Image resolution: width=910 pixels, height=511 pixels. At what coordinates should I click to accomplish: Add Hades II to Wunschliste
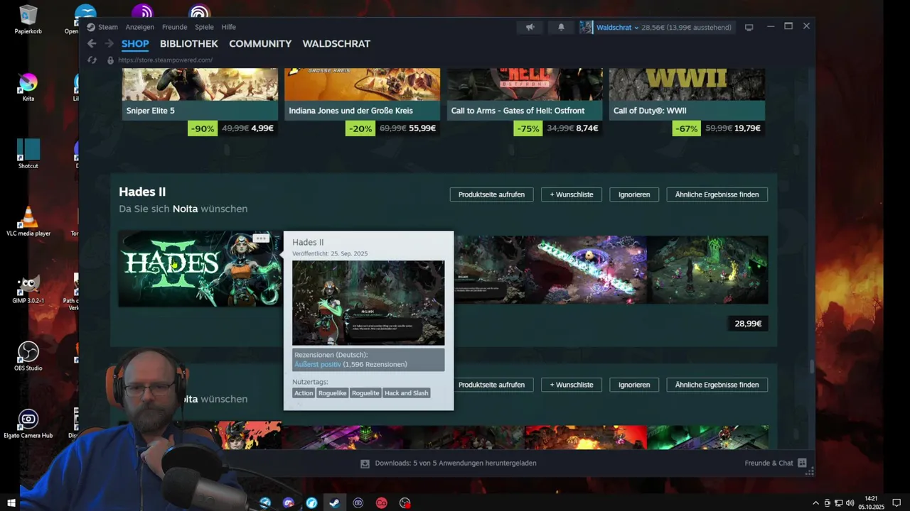571,194
